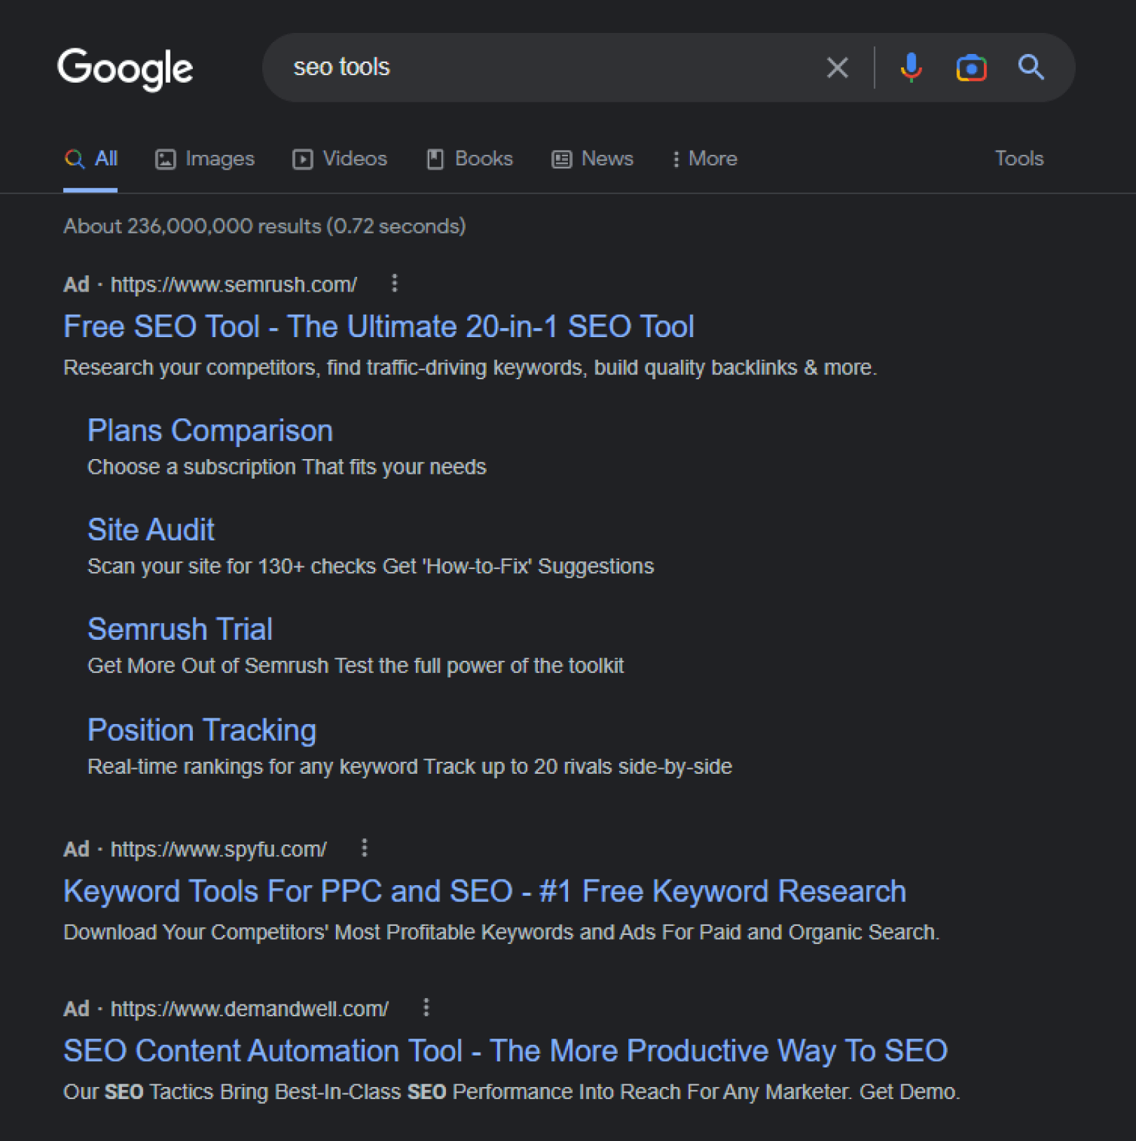Click the Google logo
This screenshot has height=1141, width=1136.
(125, 69)
